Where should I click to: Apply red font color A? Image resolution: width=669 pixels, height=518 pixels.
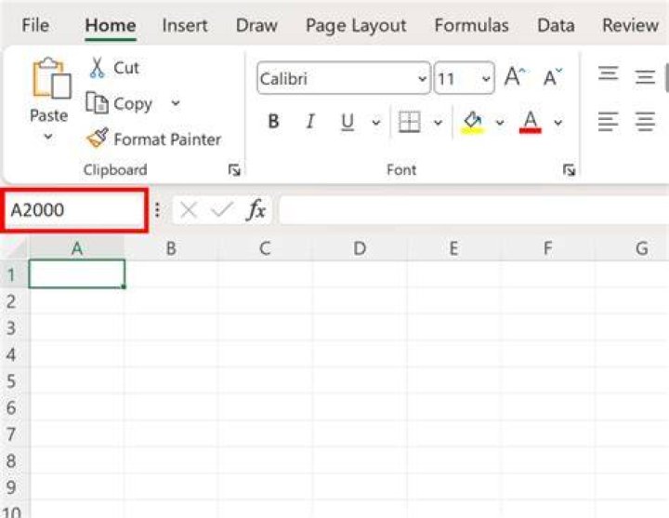(530, 123)
